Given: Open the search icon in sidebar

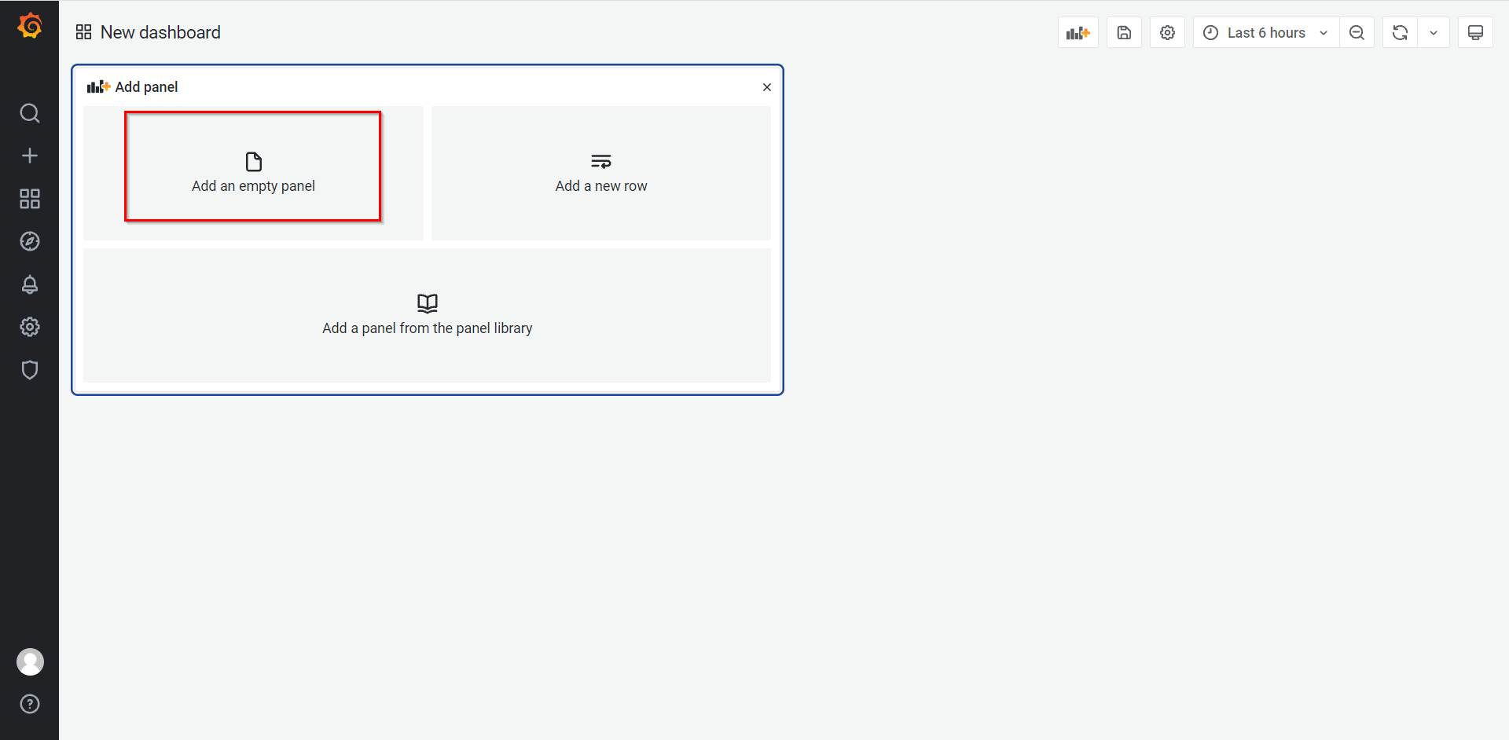Looking at the screenshot, I should (x=30, y=113).
